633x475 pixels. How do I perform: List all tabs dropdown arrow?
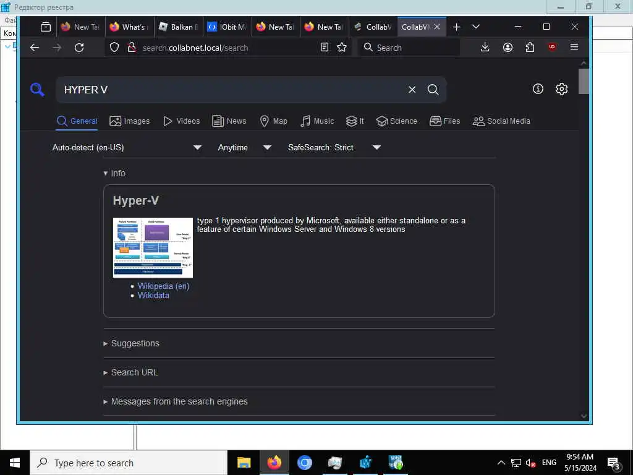tap(476, 27)
